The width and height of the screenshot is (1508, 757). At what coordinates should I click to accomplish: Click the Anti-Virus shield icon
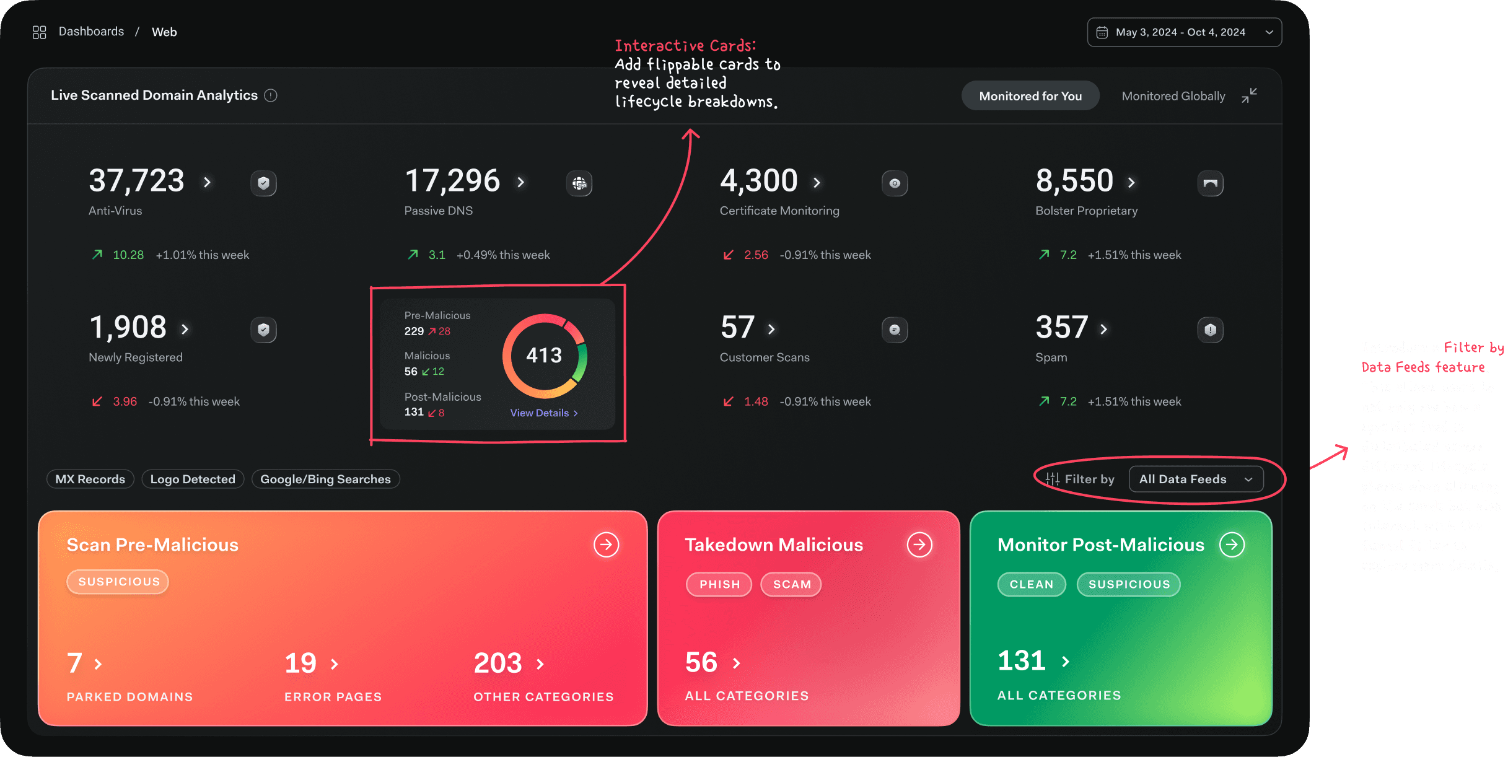click(263, 183)
